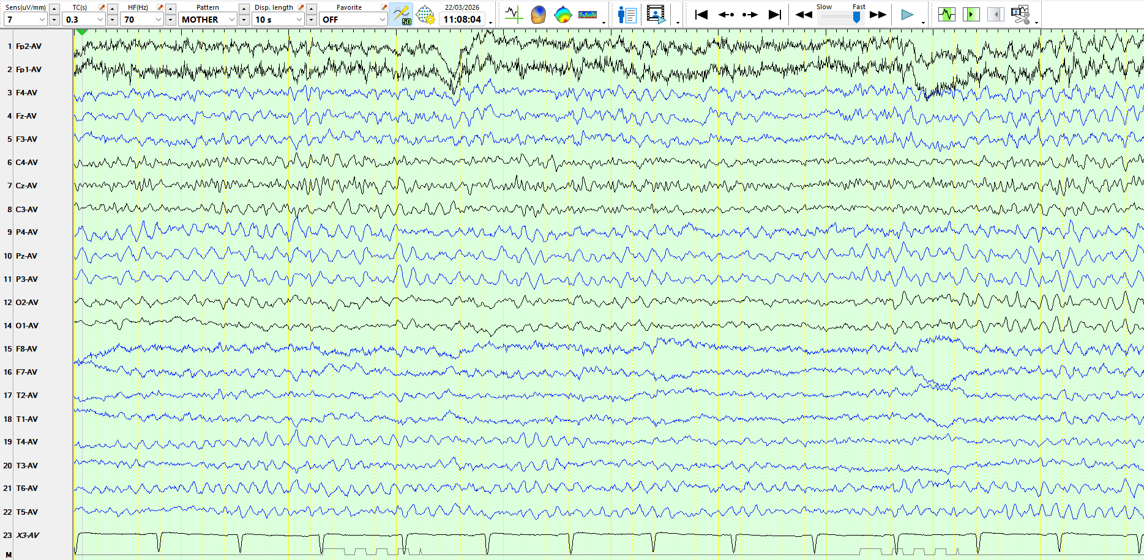Open the 3D head voltage map
Viewport: 1144px width, 560px height.
point(538,15)
